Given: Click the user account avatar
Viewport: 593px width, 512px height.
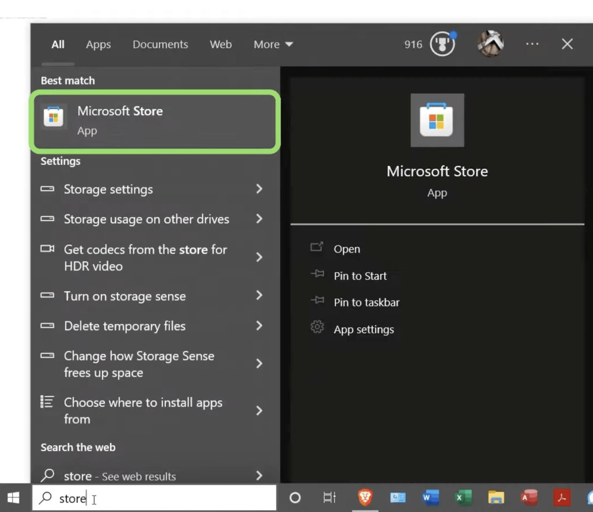Looking at the screenshot, I should pyautogui.click(x=491, y=44).
